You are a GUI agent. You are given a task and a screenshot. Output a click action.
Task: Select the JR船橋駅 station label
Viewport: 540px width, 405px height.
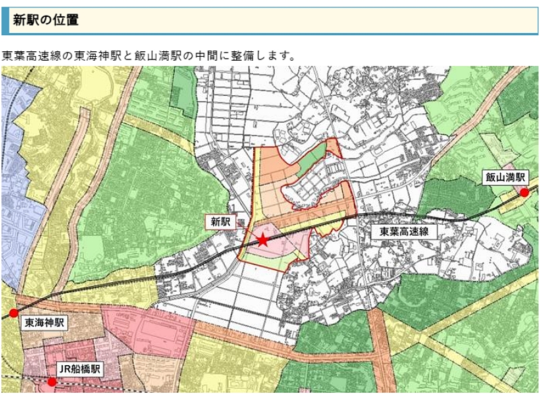[80, 369]
